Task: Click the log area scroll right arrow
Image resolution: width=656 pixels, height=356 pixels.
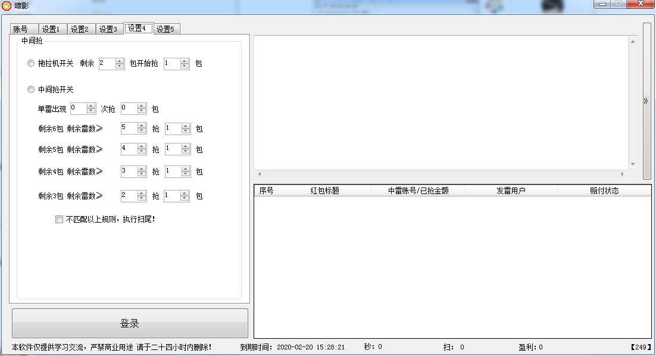Action: point(623,174)
